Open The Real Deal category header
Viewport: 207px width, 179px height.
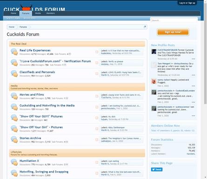coord(19,44)
